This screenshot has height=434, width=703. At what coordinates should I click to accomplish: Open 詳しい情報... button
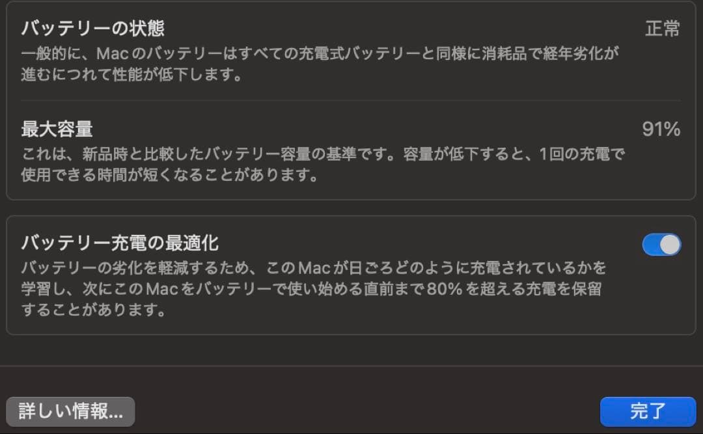pos(70,412)
